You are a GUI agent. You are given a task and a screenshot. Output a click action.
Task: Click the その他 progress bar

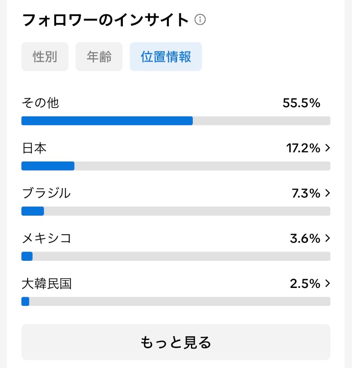(176, 121)
